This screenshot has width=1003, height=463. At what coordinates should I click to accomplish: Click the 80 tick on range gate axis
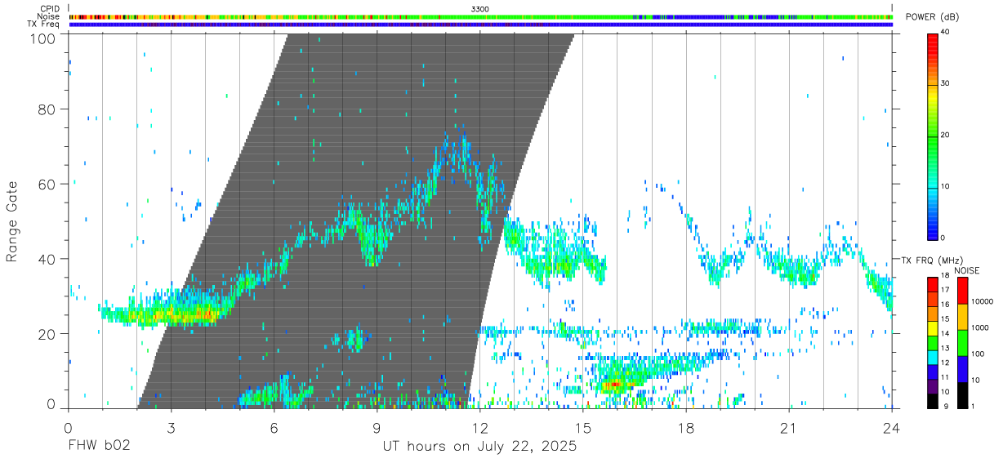pyautogui.click(x=48, y=109)
